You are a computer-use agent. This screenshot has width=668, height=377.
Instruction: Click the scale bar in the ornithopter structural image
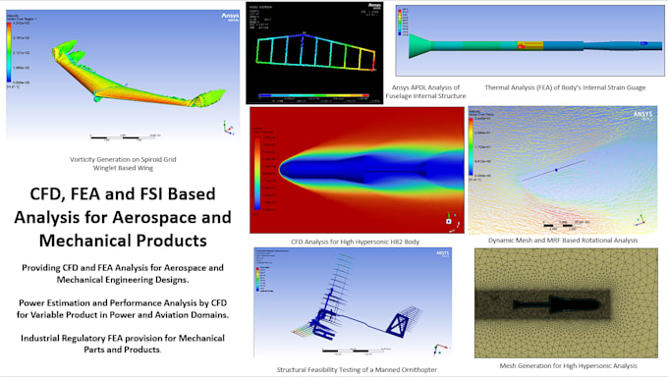coord(356,351)
